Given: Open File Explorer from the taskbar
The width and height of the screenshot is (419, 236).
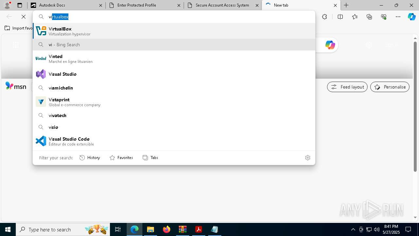Looking at the screenshot, I should click(150, 229).
